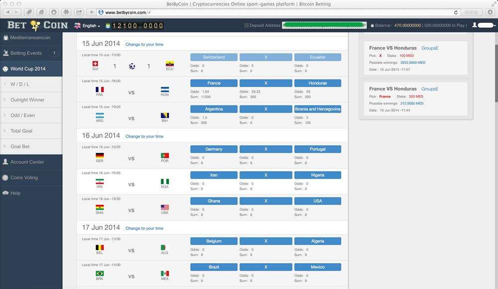Bet on France against Honduras
498x289 pixels.
click(x=214, y=83)
